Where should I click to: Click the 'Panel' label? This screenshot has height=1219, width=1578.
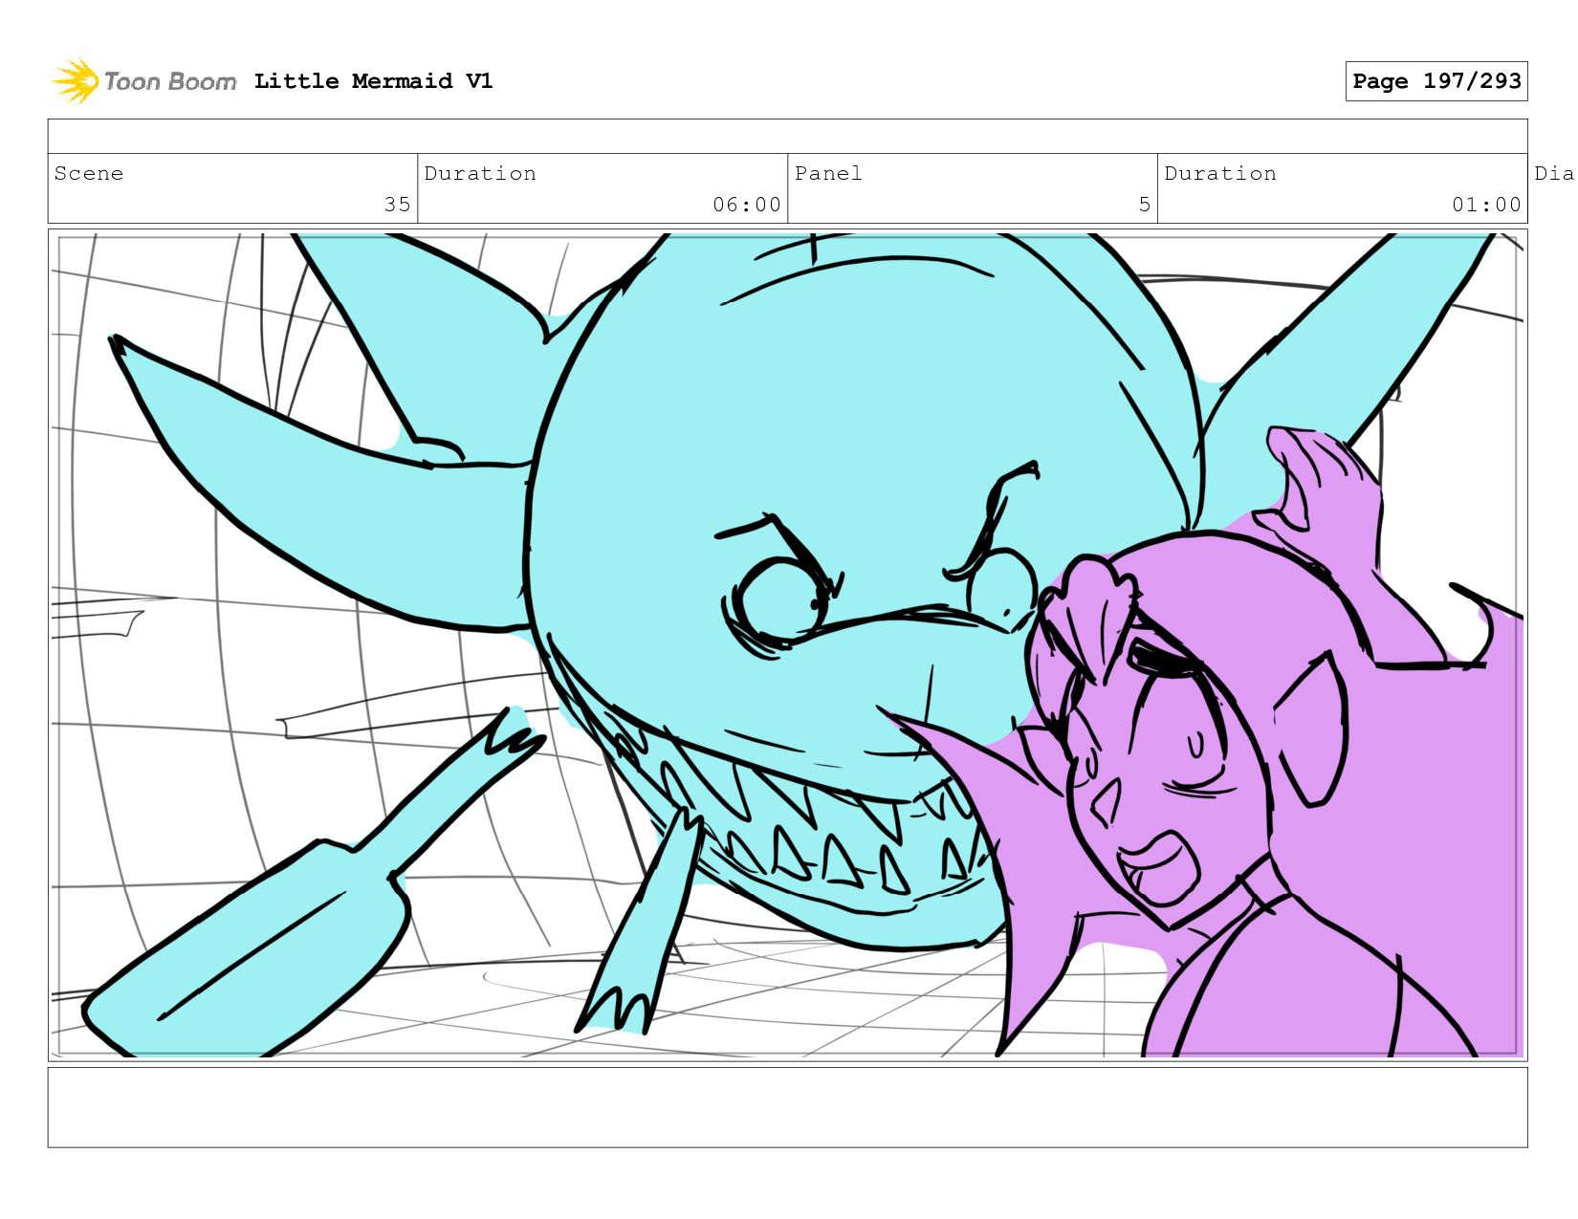(x=828, y=173)
